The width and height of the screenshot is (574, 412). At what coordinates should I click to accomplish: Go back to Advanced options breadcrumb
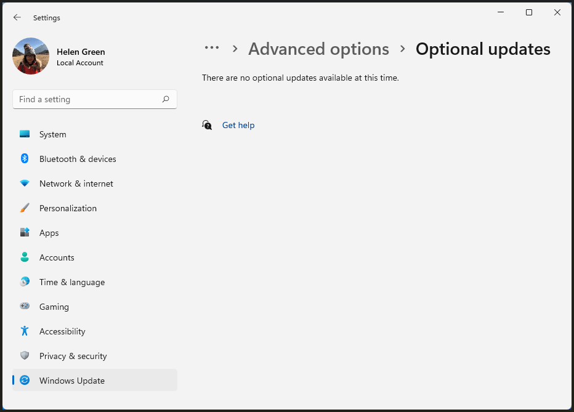tap(318, 49)
